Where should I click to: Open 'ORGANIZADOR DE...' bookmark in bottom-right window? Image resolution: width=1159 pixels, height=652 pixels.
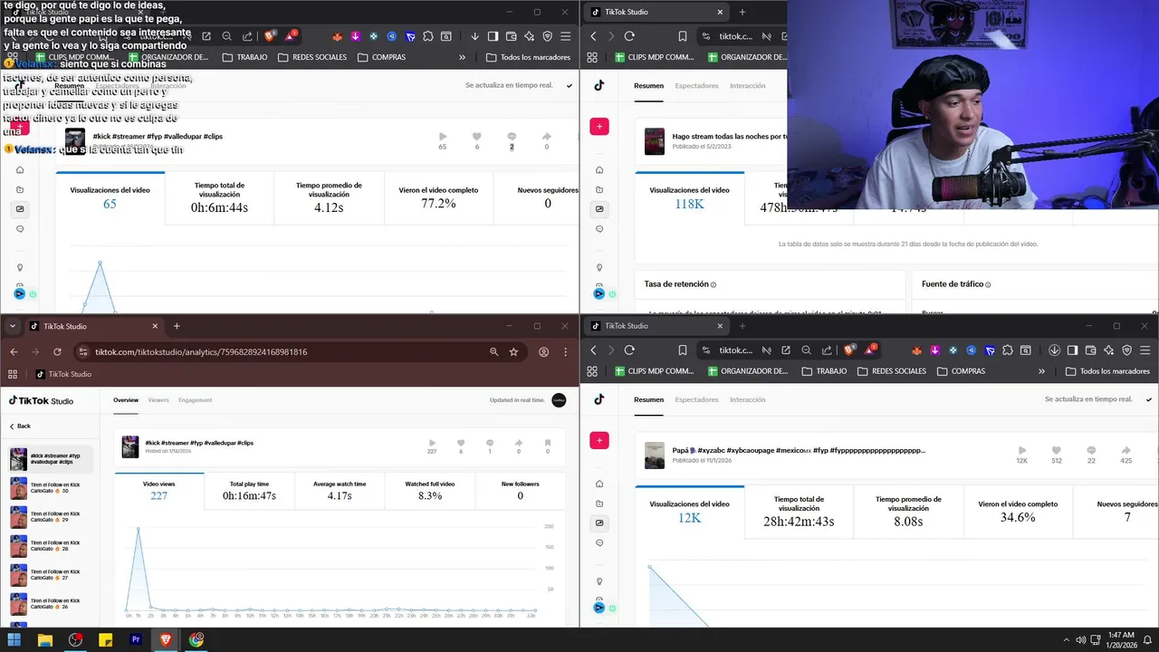748,371
